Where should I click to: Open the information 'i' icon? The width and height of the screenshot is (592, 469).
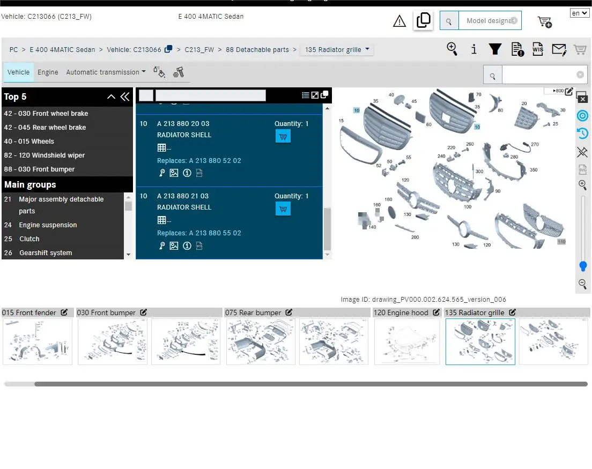[474, 49]
